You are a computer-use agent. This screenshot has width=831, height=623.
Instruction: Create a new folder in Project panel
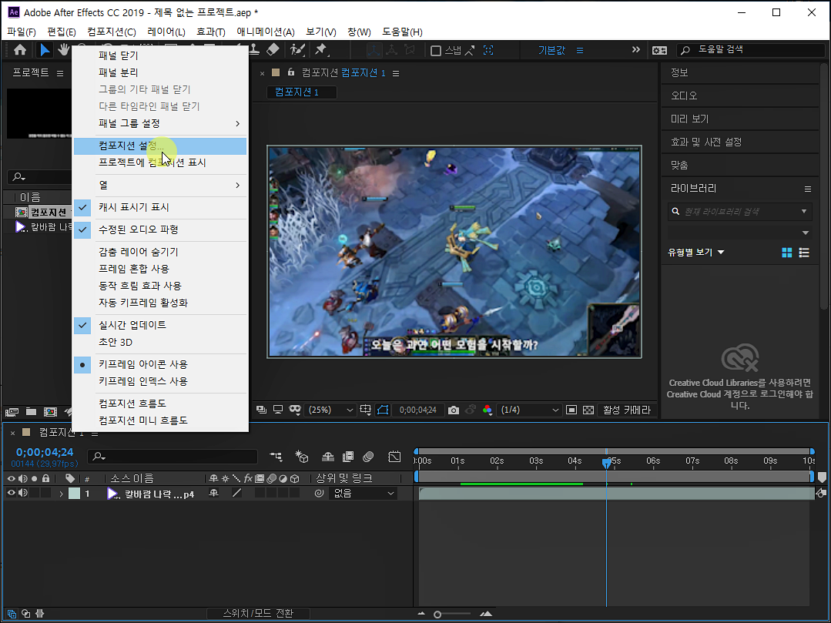click(32, 412)
